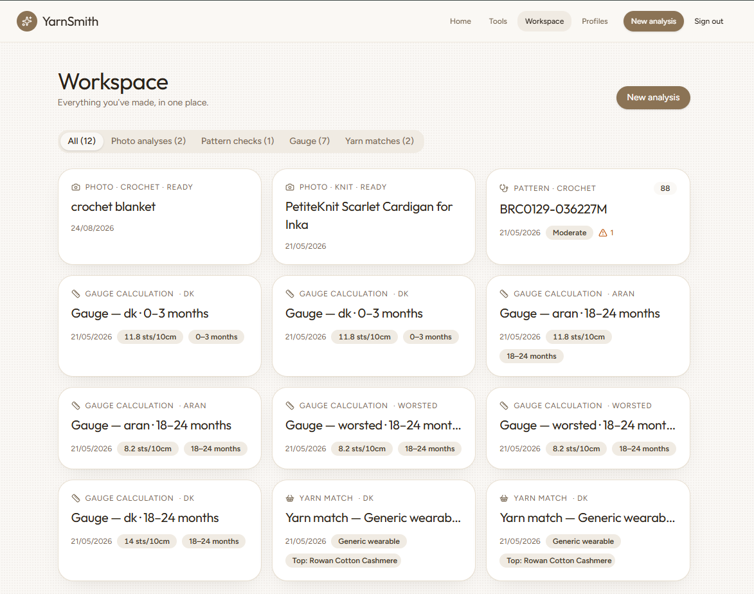
Task: Click the Moderate difficulty badge
Action: [x=570, y=233]
